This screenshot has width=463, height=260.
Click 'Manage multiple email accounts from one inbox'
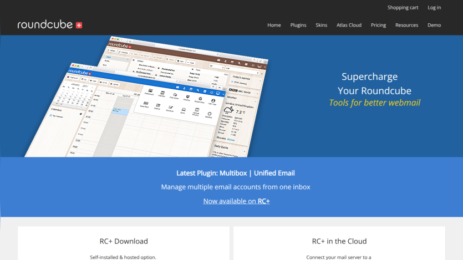tap(236, 187)
